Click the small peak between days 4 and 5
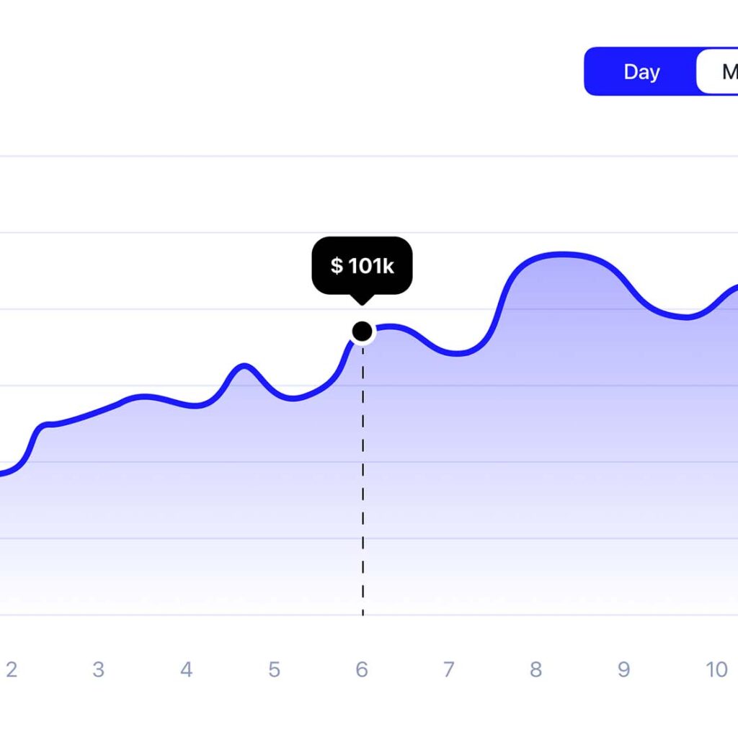This screenshot has width=738, height=738. [x=244, y=366]
